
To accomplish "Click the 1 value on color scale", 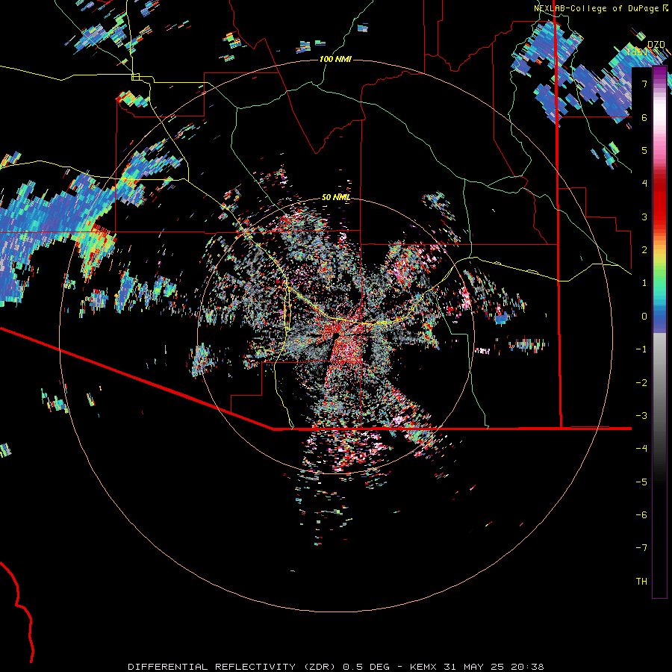I will [x=644, y=283].
